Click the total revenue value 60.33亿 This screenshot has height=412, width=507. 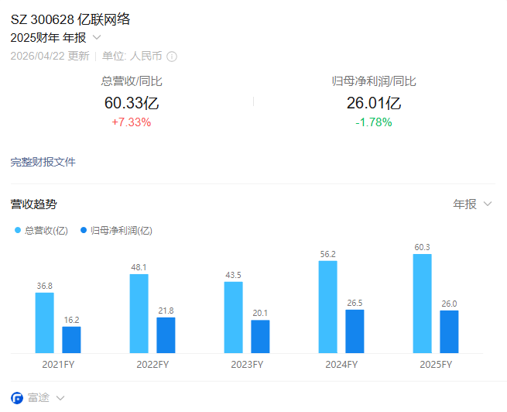click(x=132, y=103)
